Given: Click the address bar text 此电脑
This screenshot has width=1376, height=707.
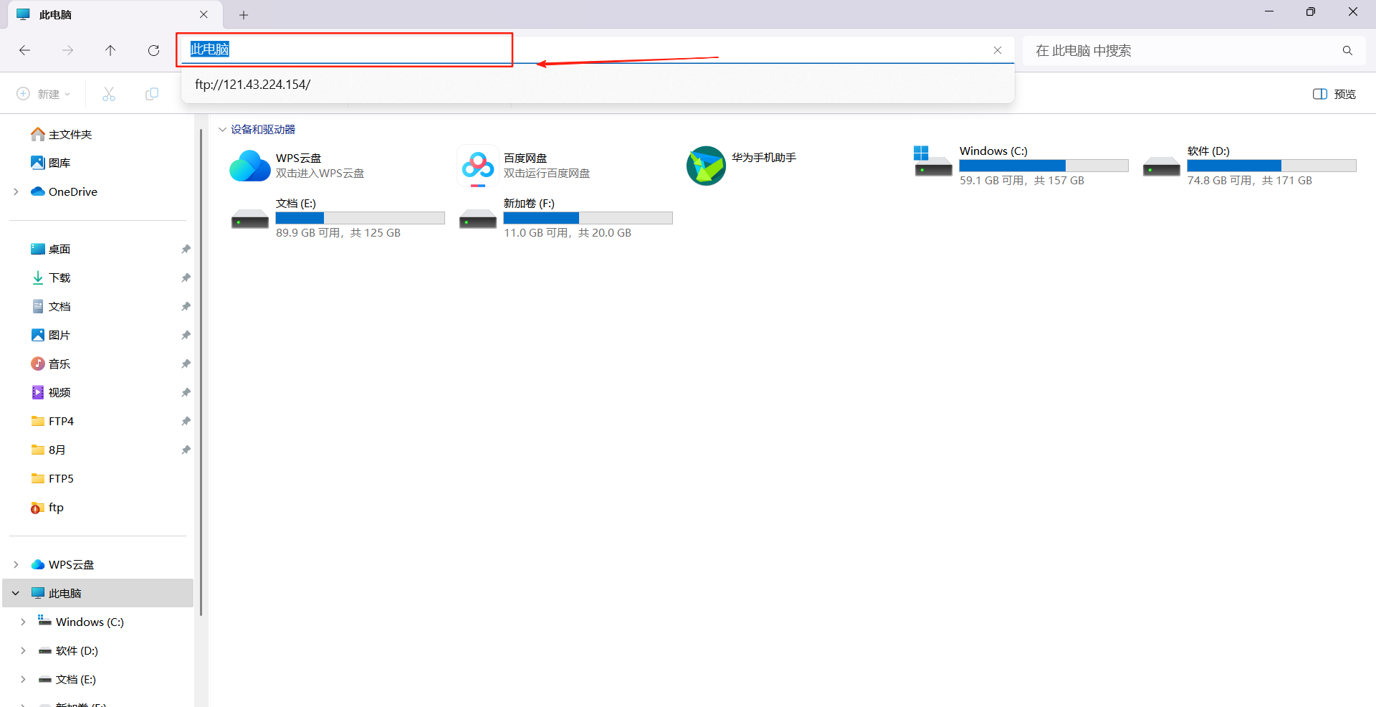Looking at the screenshot, I should click(209, 49).
